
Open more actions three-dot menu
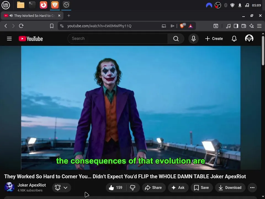tap(252, 187)
